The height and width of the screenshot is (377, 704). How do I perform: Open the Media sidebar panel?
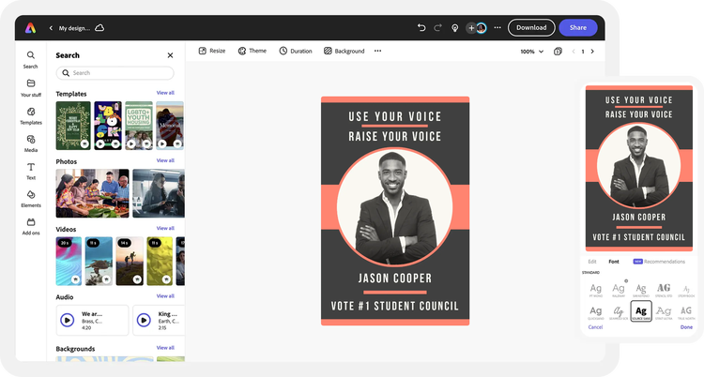pos(31,143)
